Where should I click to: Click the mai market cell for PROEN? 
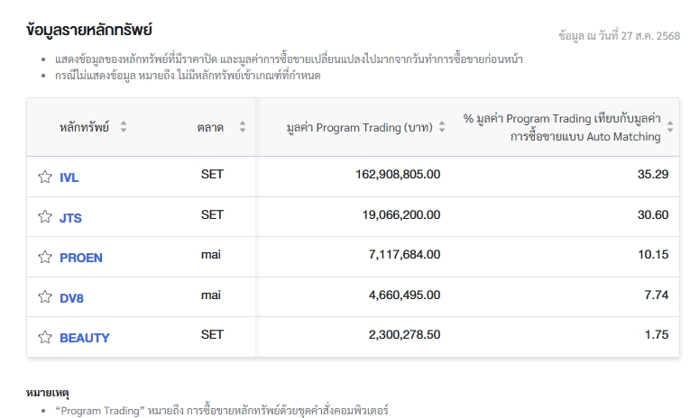click(x=211, y=255)
